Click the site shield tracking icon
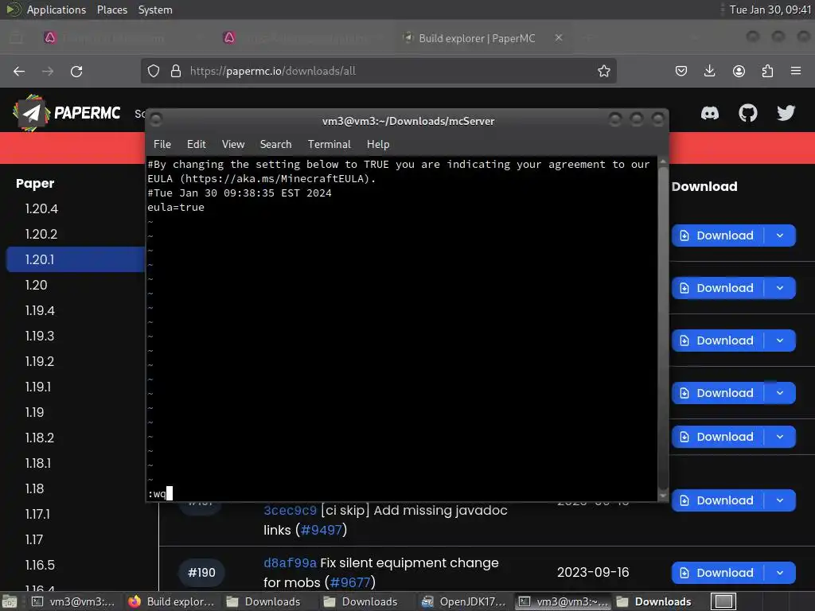Screen dimensions: 815x611 coord(154,71)
